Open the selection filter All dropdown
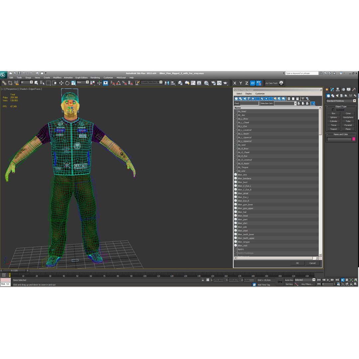Screen dimensions: 359x359 point(27,82)
